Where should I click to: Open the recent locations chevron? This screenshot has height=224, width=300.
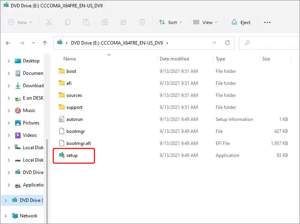33,43
